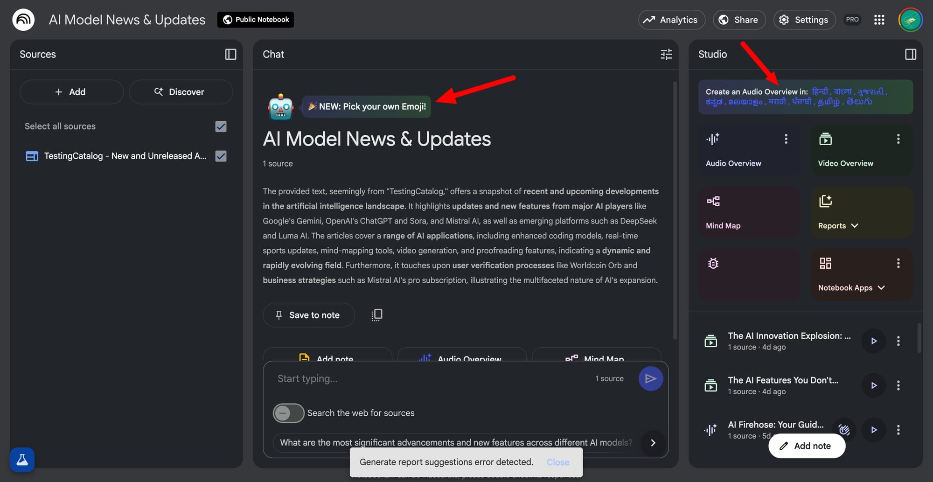Toggle the Select all sources checkbox

point(221,126)
